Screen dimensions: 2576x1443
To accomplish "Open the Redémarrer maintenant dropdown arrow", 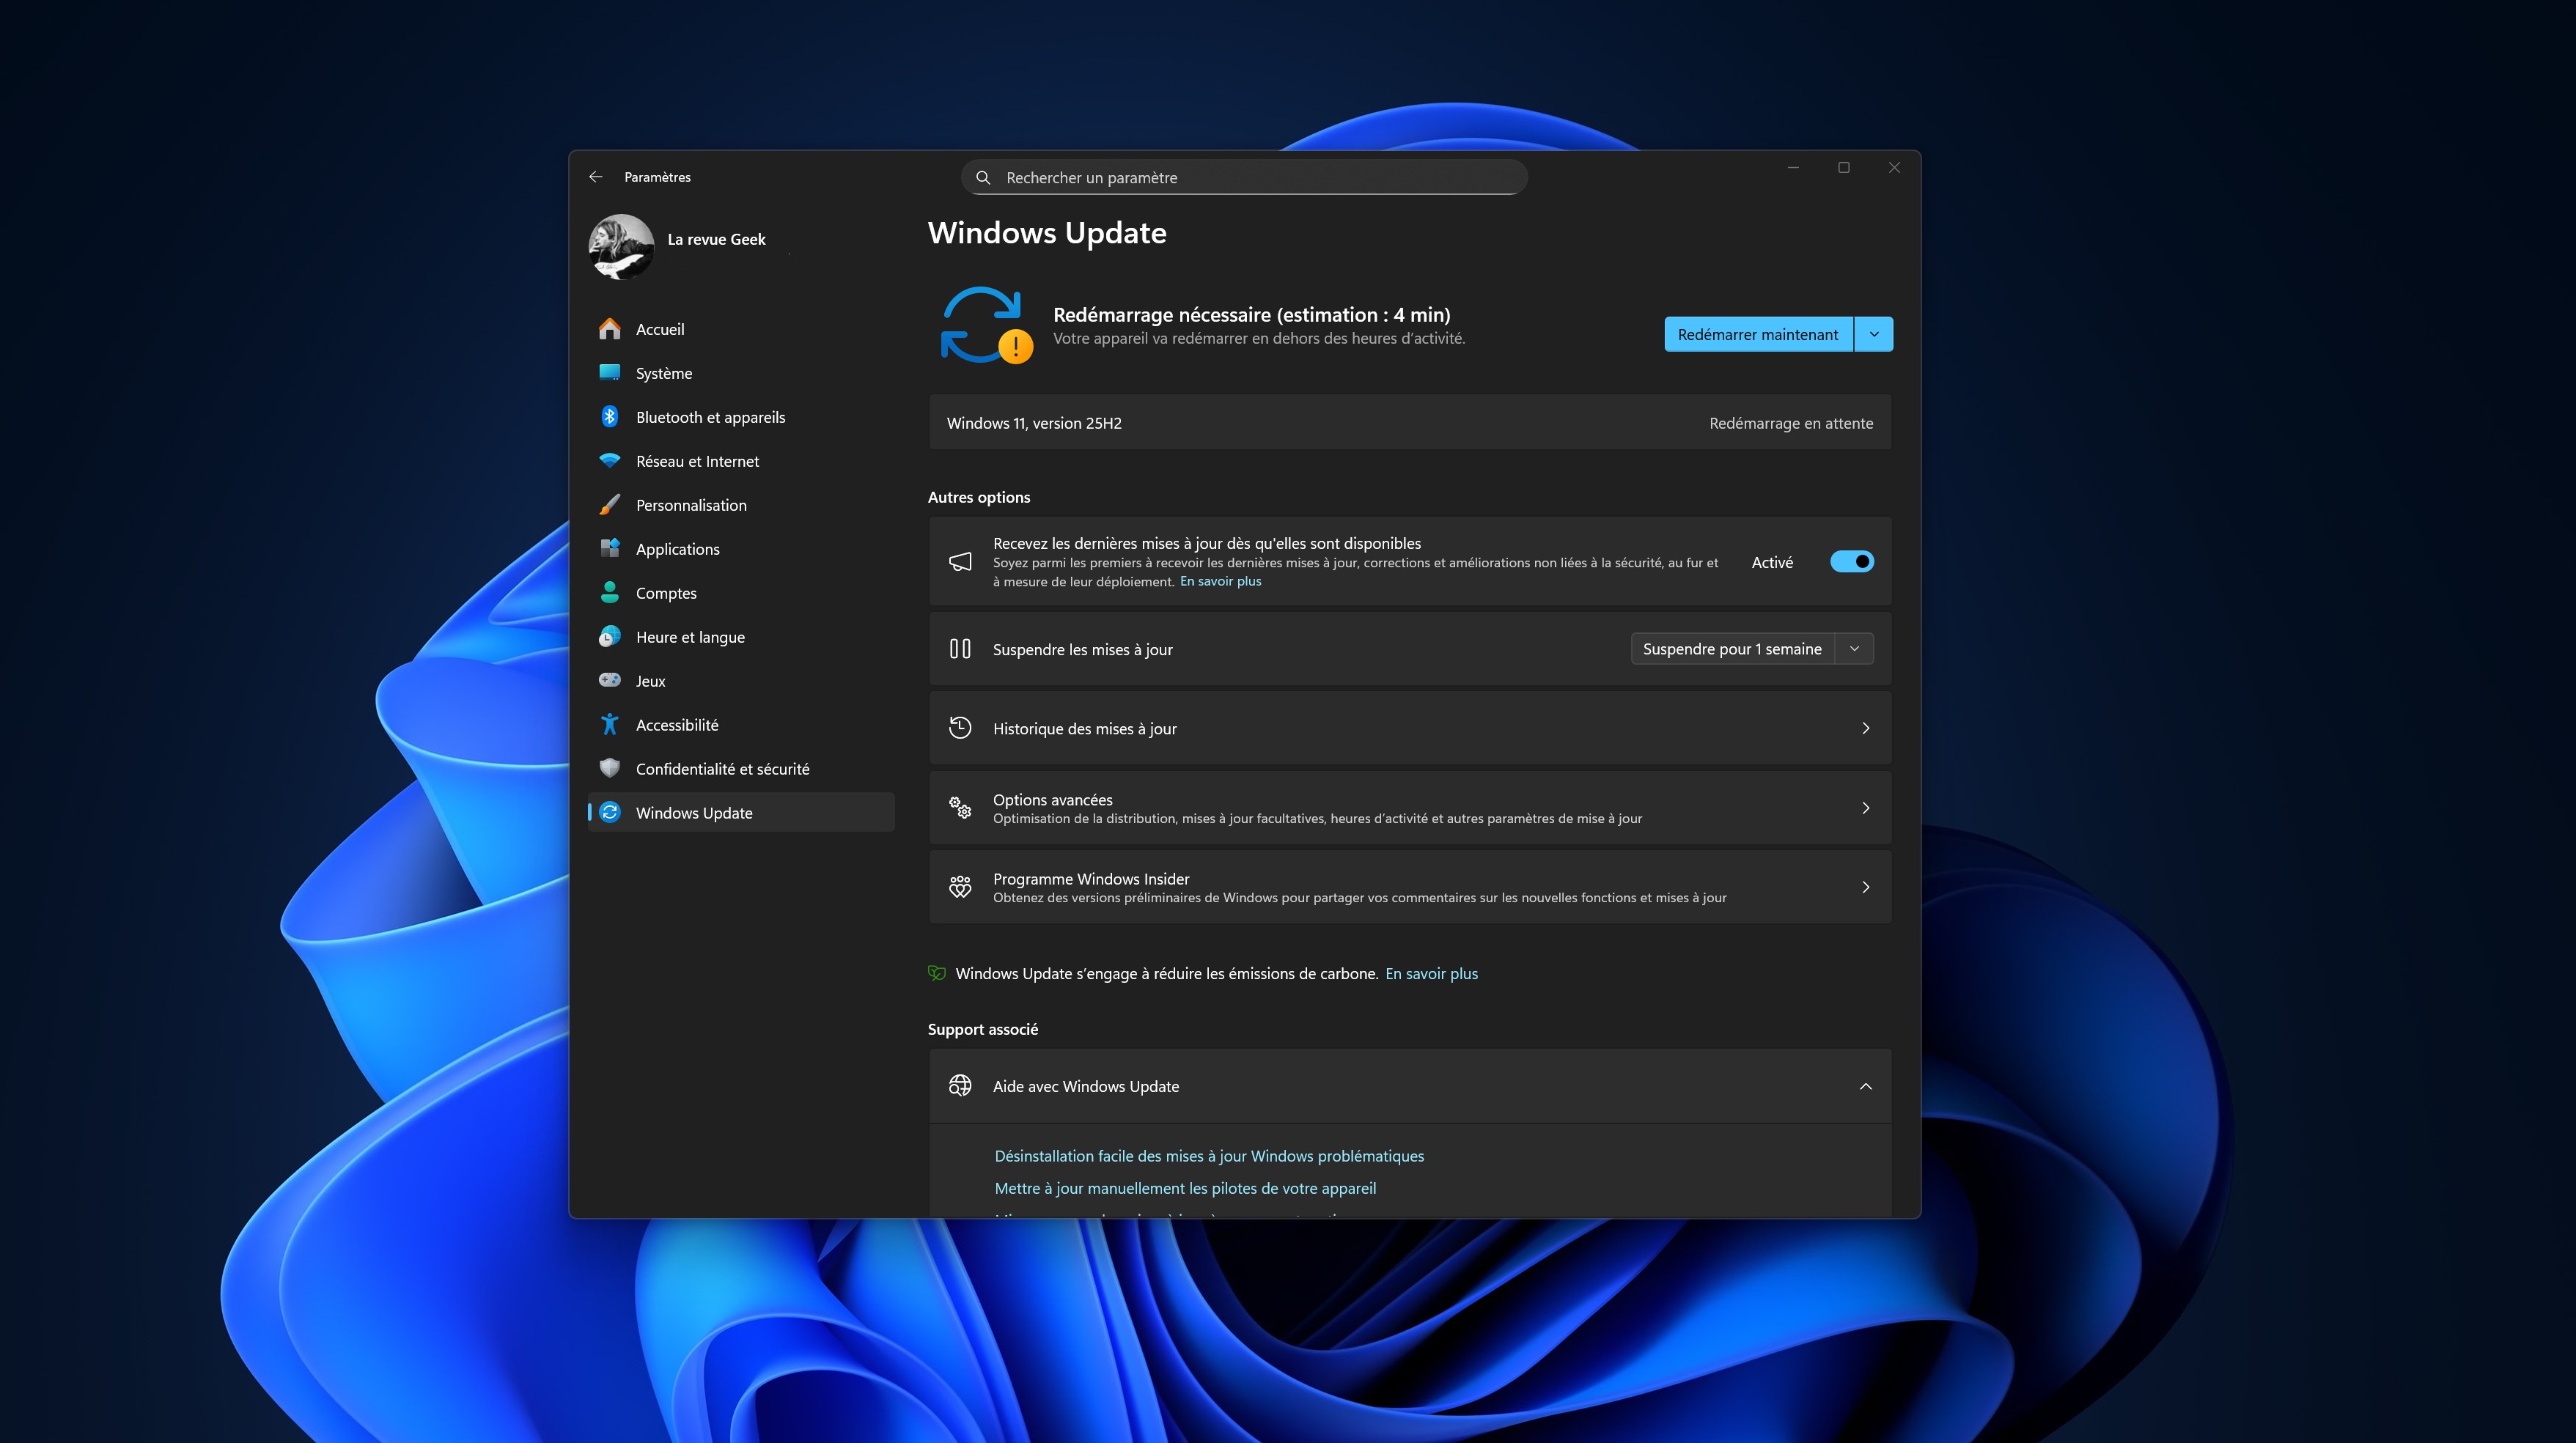I will (1873, 334).
